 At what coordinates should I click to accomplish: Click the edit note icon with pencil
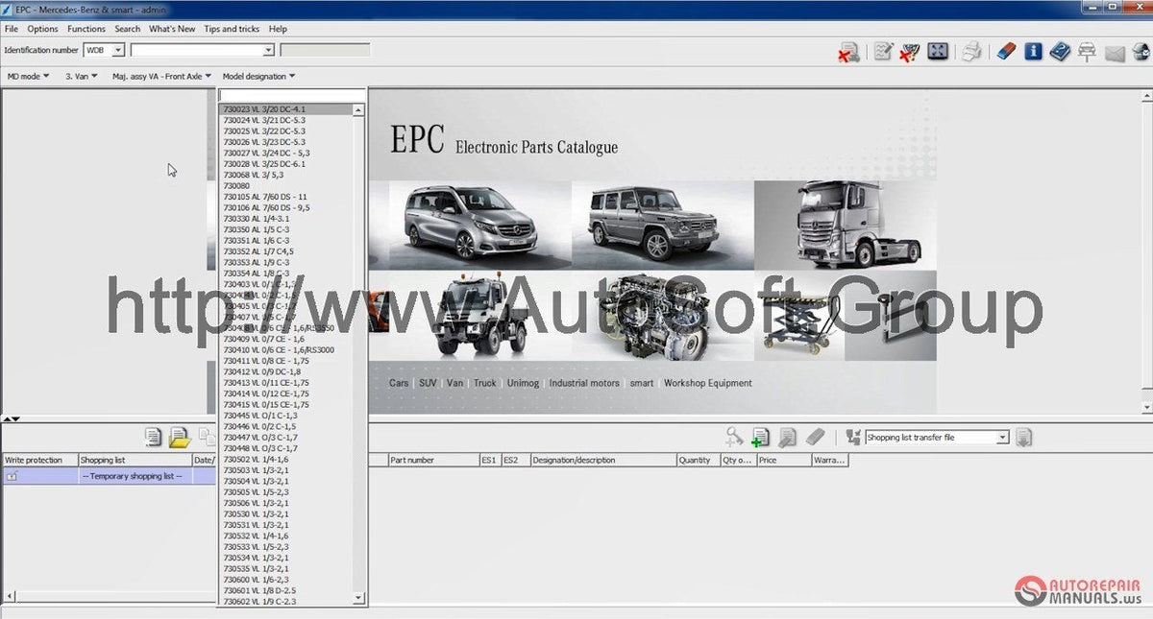pos(883,50)
